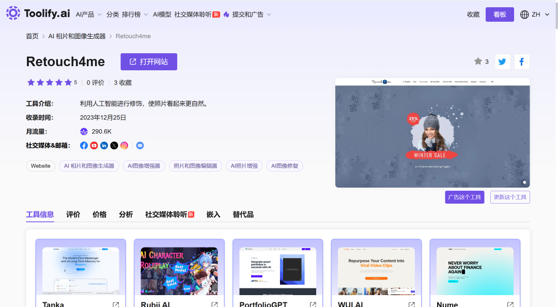Expand the AI产品 dropdown menu
Image resolution: width=558 pixels, height=307 pixels.
click(x=89, y=14)
